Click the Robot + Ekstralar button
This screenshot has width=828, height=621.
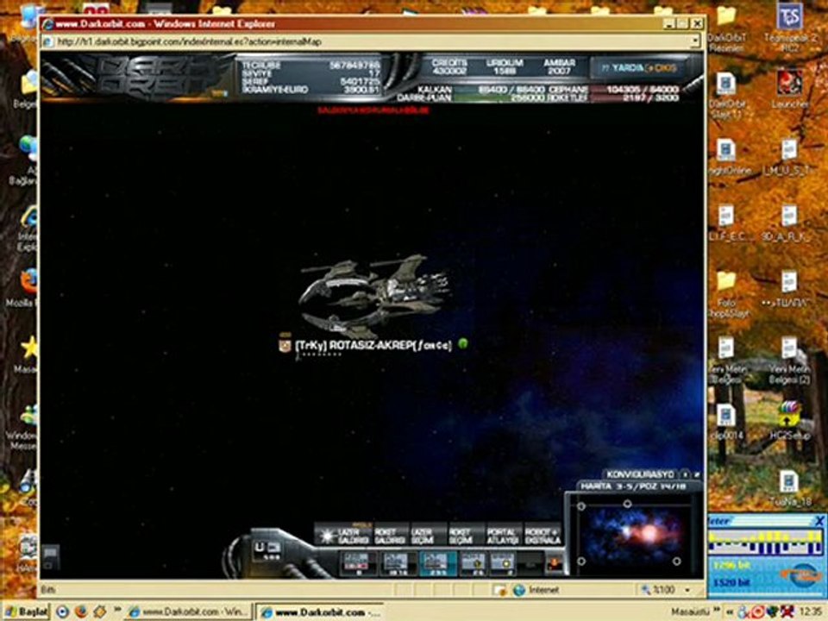click(x=543, y=536)
